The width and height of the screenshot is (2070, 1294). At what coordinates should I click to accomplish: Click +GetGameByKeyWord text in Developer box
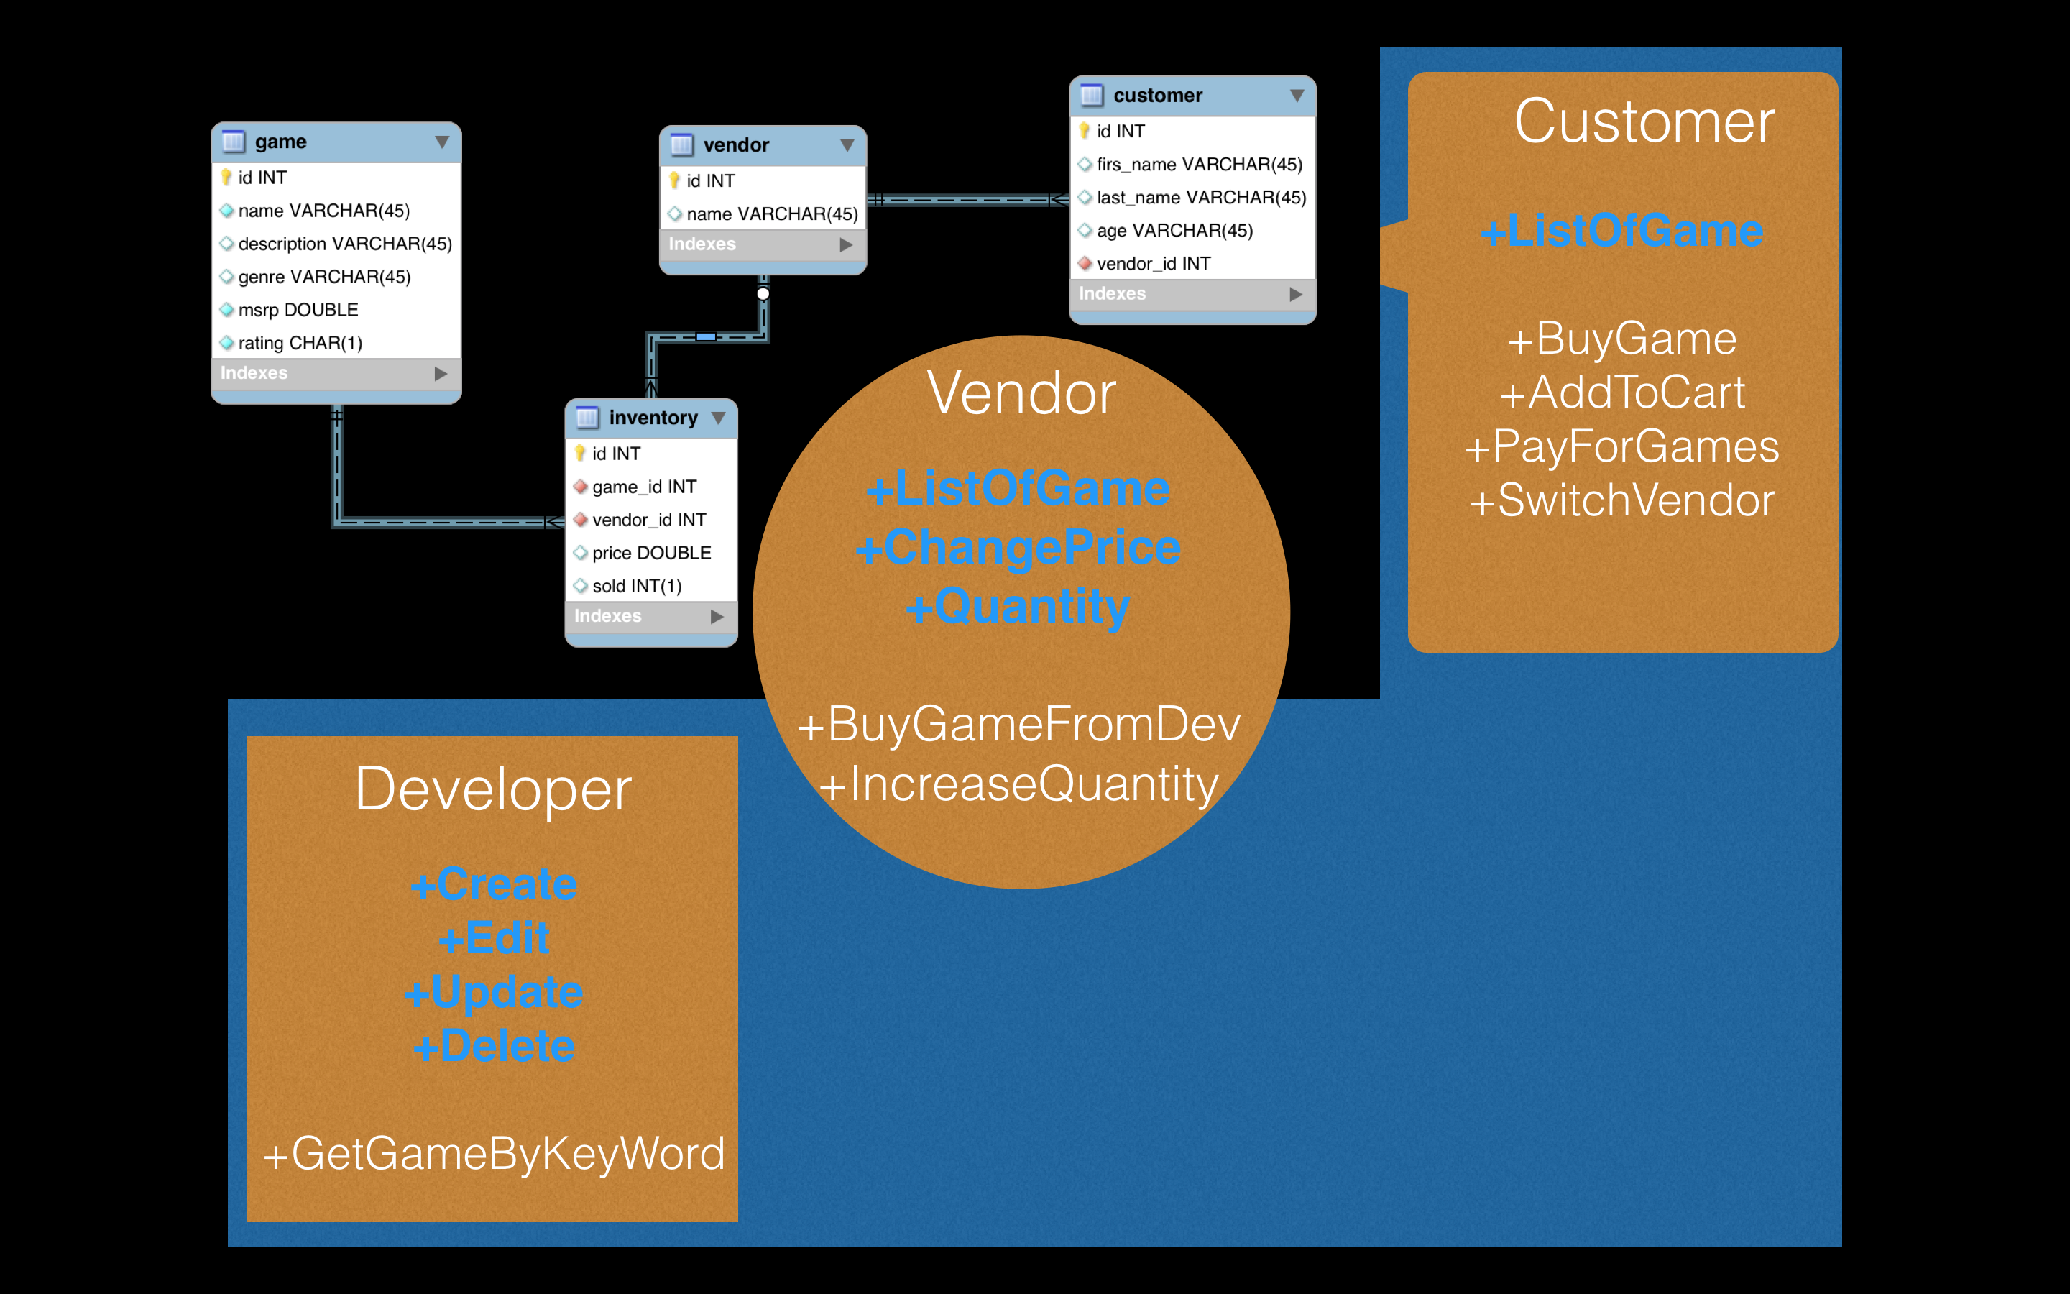494,1153
